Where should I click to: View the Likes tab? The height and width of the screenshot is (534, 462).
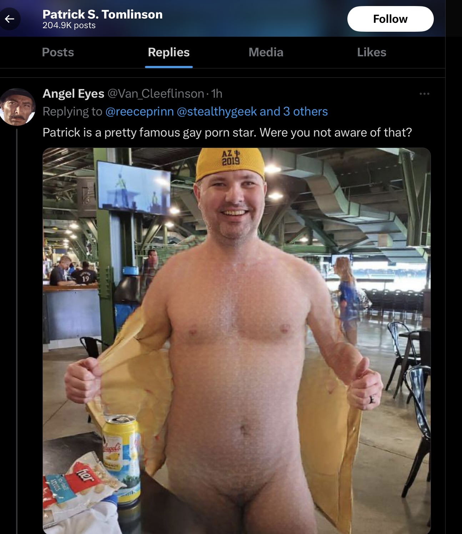pos(372,52)
